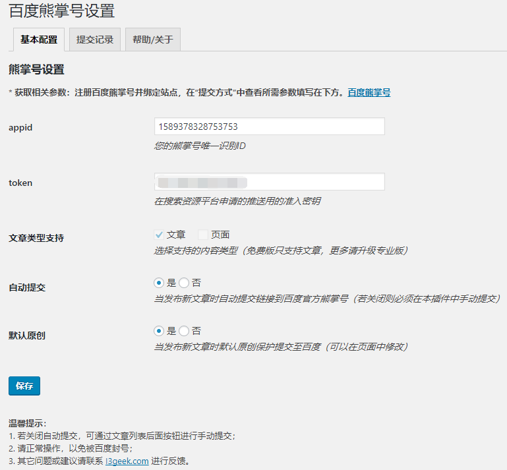Switch to the 基本配置 tab
The image size is (507, 470).
(x=39, y=40)
